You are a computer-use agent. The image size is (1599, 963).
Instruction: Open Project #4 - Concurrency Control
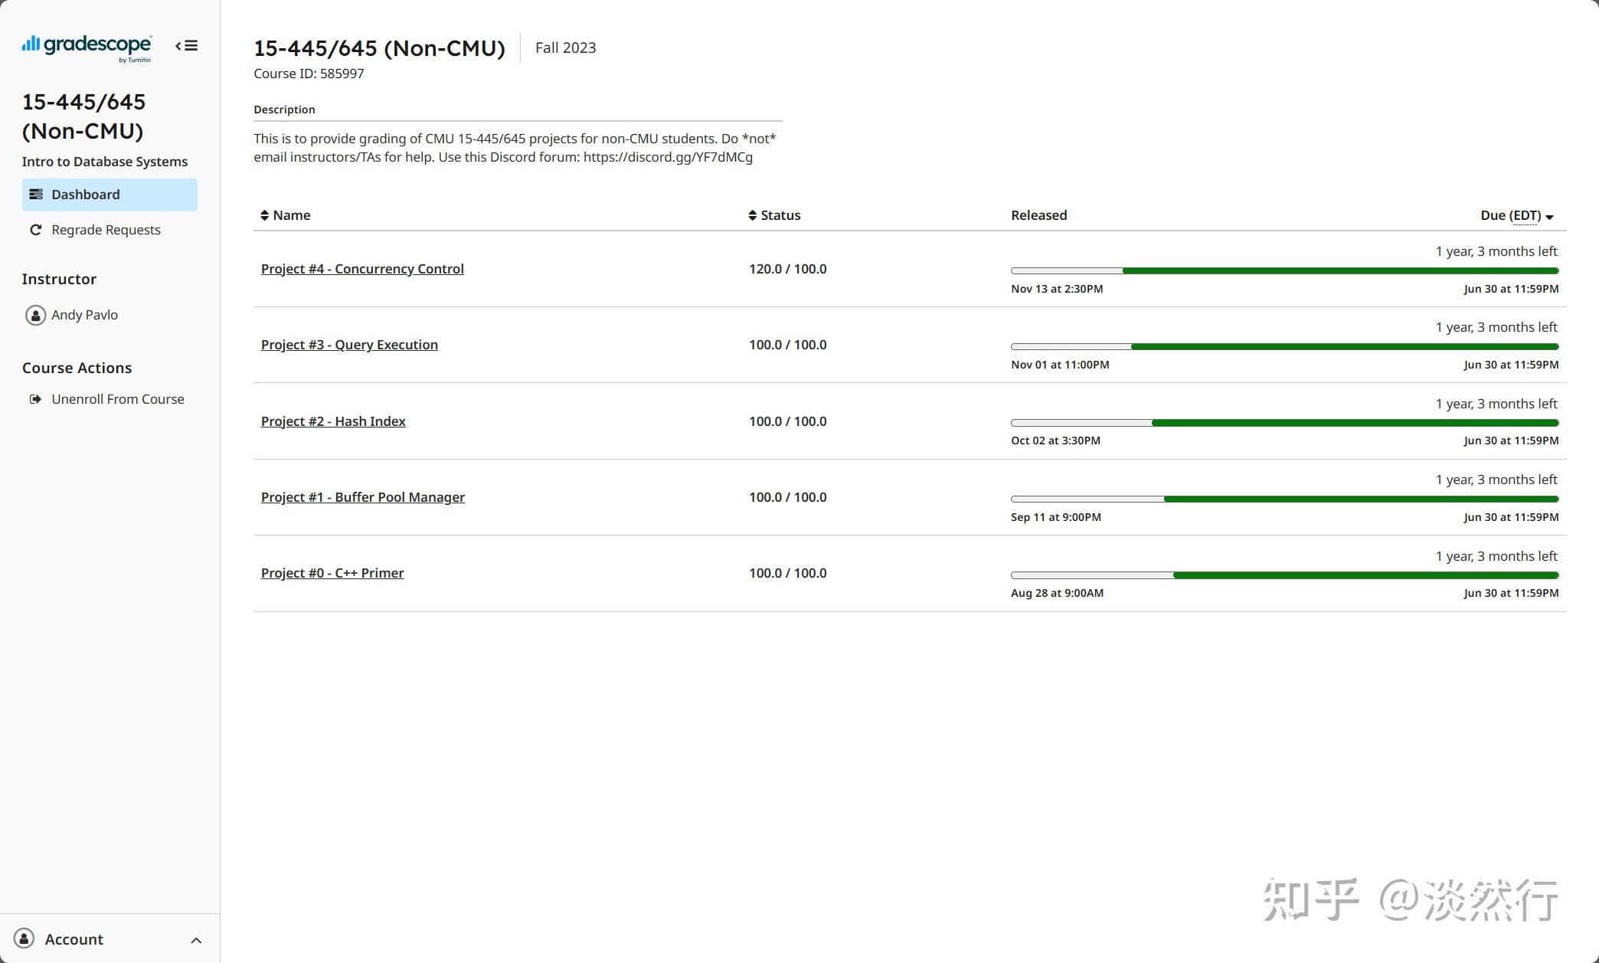click(x=362, y=269)
